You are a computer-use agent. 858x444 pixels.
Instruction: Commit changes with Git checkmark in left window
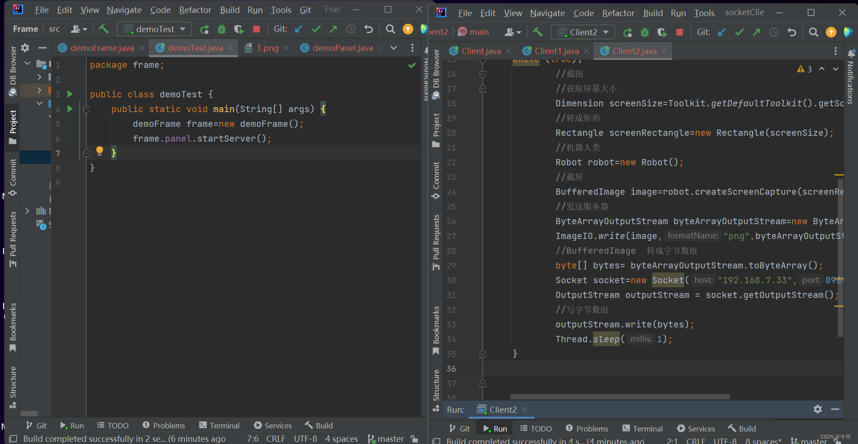click(316, 29)
